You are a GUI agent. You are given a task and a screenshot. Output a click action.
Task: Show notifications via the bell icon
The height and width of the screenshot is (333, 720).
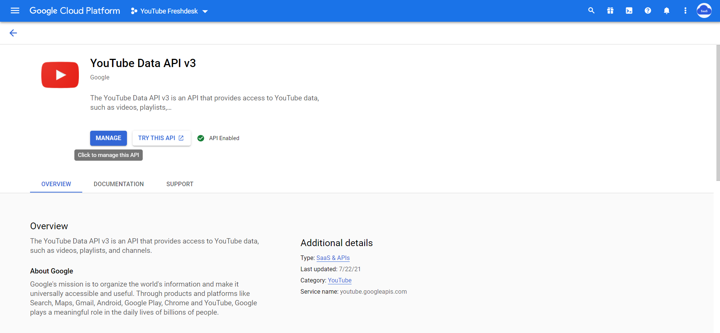[667, 11]
